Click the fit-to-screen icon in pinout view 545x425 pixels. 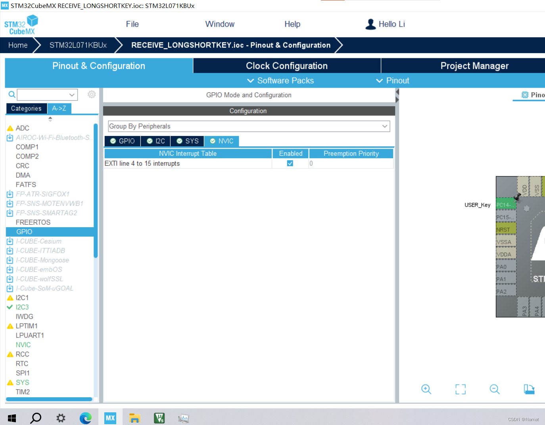461,389
